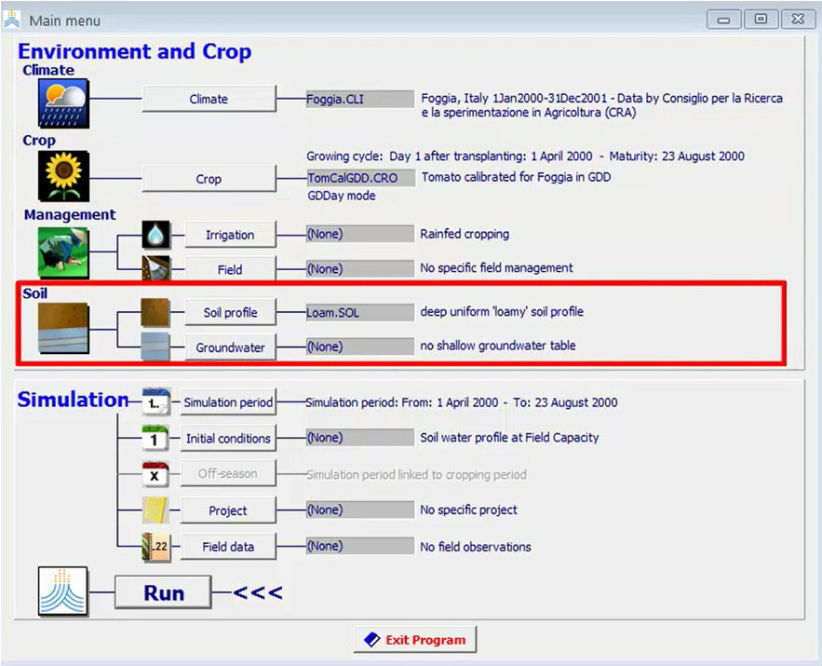The height and width of the screenshot is (666, 822).
Task: Click the water drop Irrigation icon
Action: pyautogui.click(x=156, y=235)
